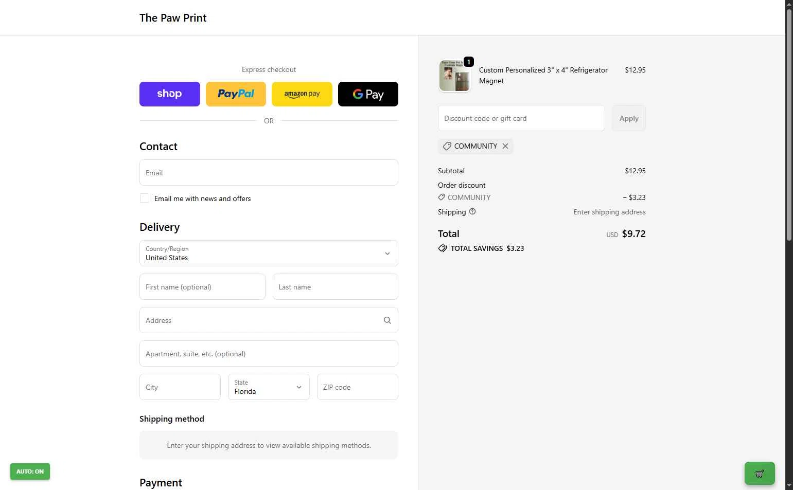Remove the COMMUNITY discount tag
Image resolution: width=793 pixels, height=490 pixels.
(505, 146)
